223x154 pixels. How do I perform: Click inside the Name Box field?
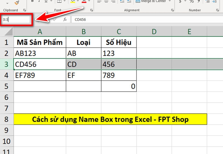(x=16, y=20)
